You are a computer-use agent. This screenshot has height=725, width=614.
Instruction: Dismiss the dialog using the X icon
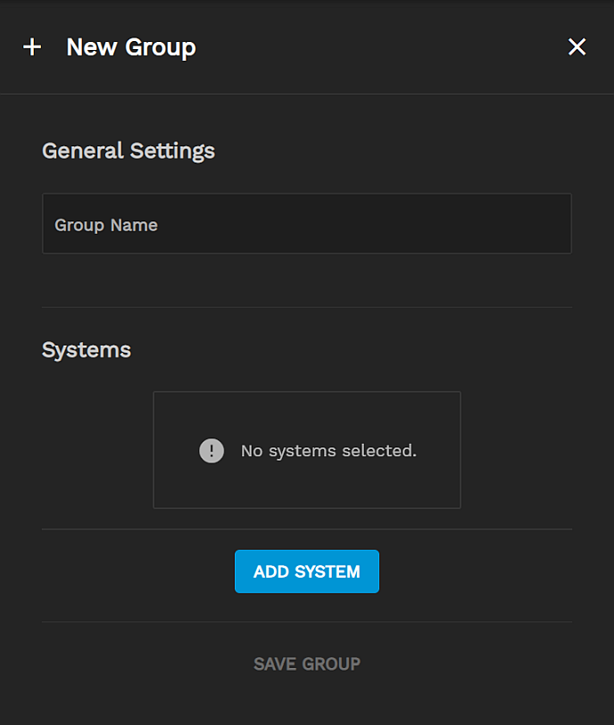[x=577, y=47]
